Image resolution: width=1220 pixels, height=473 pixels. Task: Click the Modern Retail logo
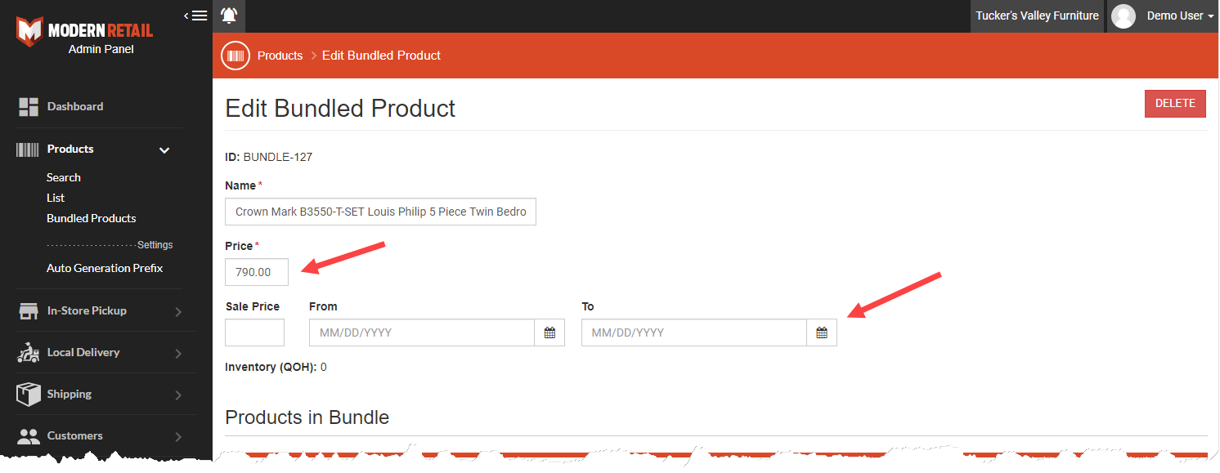tap(85, 31)
